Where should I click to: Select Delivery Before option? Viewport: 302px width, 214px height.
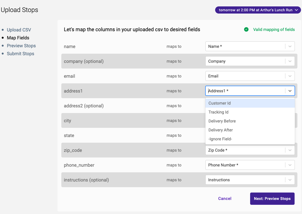point(250,121)
